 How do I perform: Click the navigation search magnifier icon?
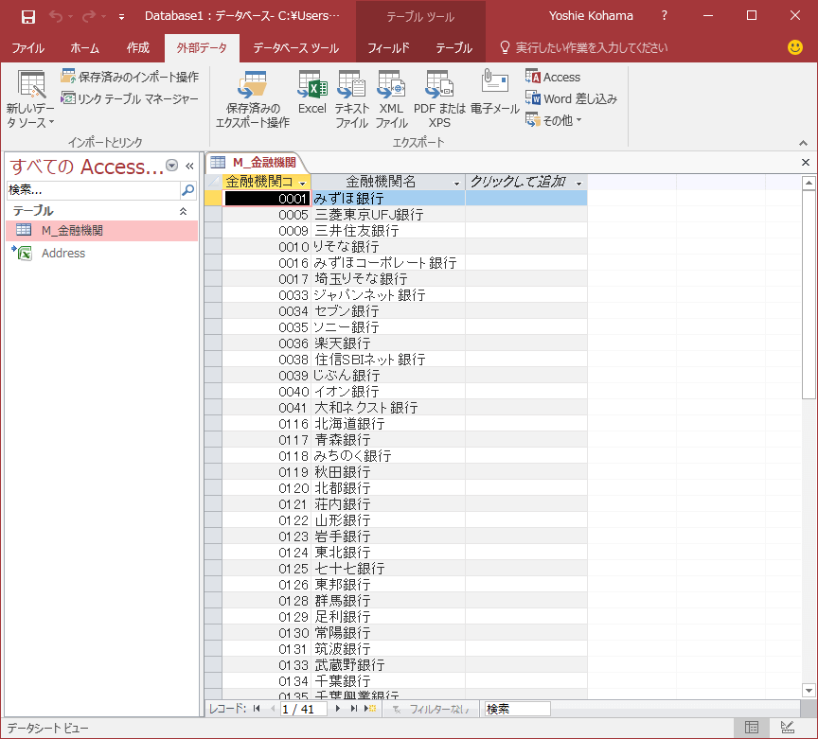(x=187, y=190)
